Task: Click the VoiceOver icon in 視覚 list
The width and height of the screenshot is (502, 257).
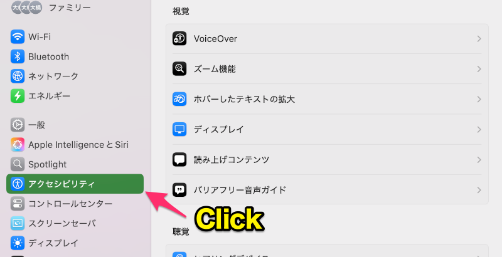Action: tap(179, 39)
